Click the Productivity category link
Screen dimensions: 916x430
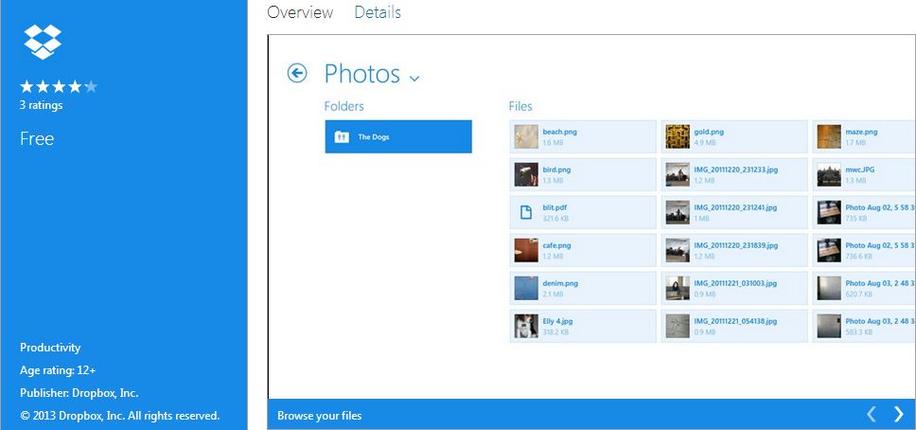pyautogui.click(x=50, y=348)
